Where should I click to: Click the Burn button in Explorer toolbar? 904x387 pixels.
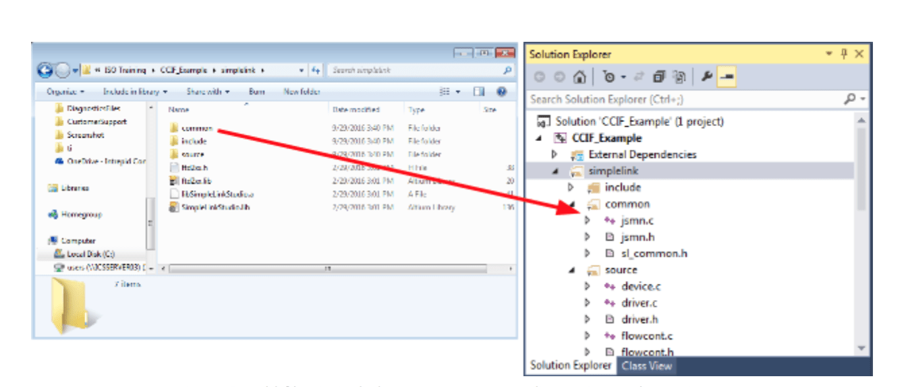click(256, 92)
